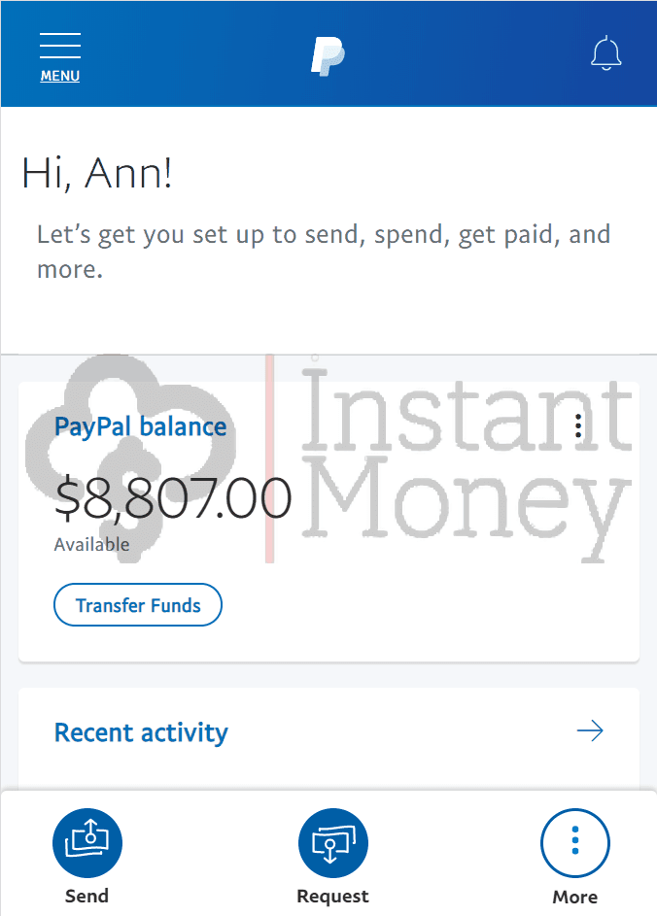Click the MENU text label
The height and width of the screenshot is (916, 657).
(x=60, y=76)
